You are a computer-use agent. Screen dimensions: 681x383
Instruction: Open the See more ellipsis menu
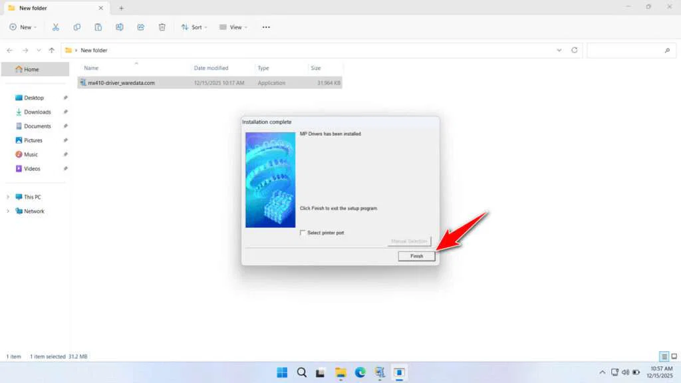[266, 27]
